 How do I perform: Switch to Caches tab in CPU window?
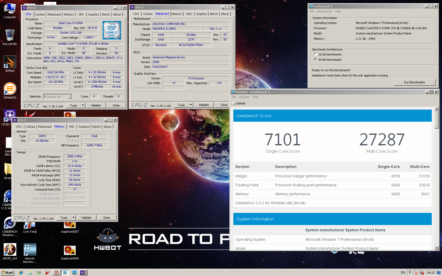(40, 14)
